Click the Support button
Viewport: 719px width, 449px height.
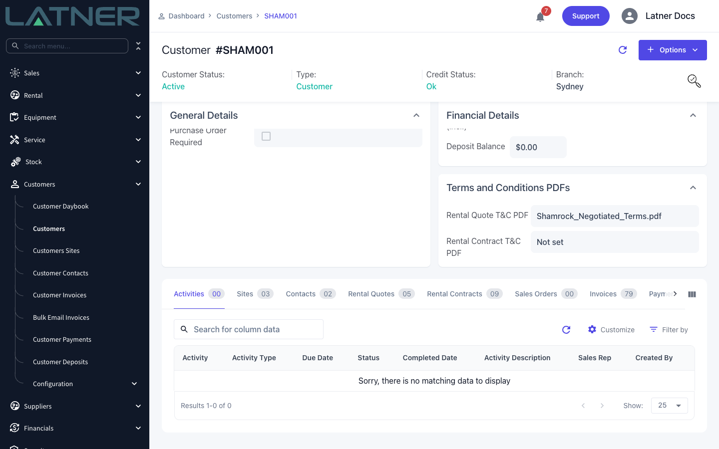tap(586, 16)
